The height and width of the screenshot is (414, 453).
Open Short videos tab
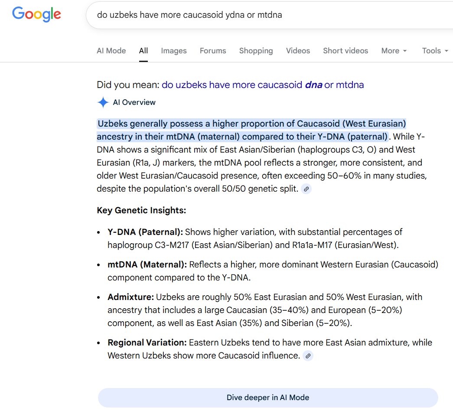point(345,51)
